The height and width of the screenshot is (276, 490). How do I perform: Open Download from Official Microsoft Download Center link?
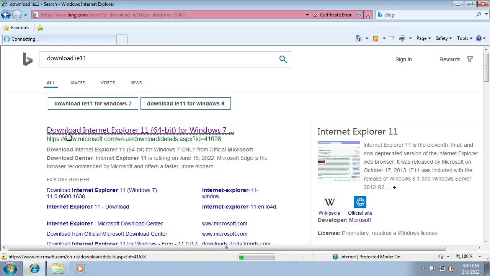tap(107, 234)
